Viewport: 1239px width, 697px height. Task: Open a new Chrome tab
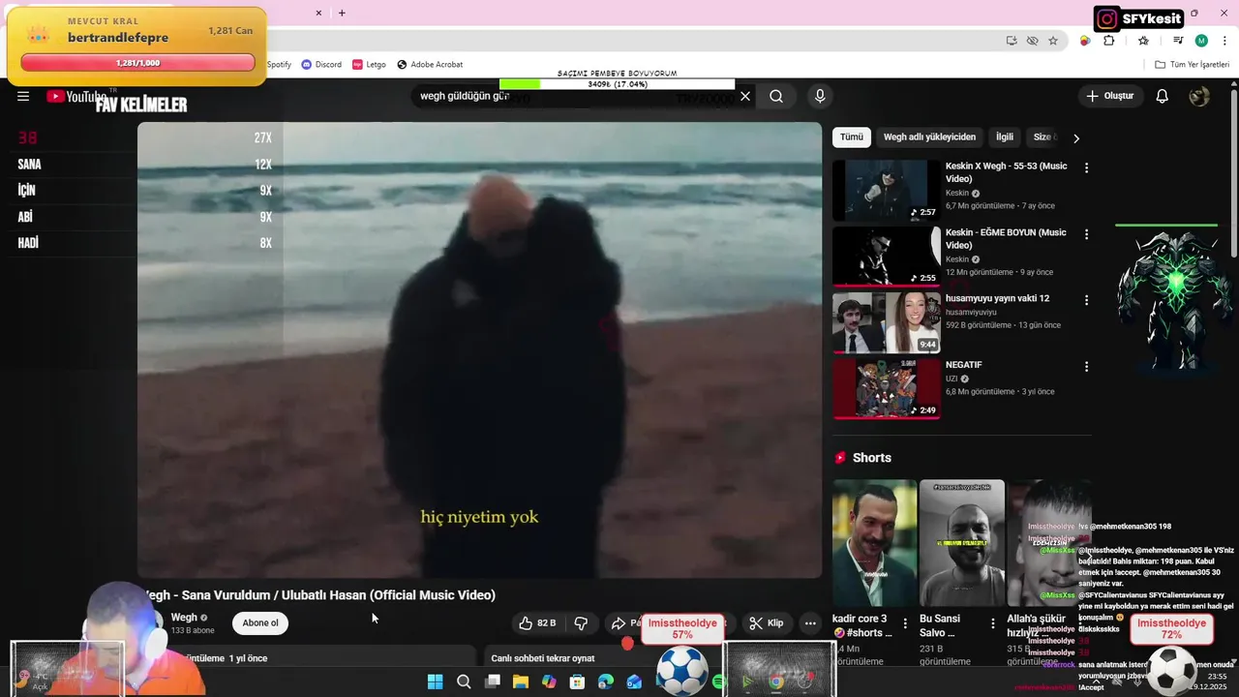click(342, 14)
